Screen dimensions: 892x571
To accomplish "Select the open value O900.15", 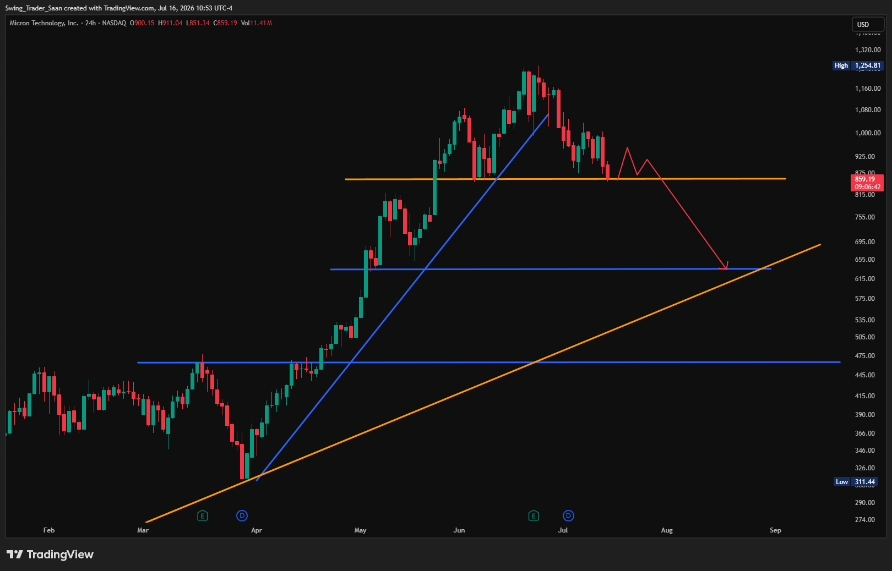I will pyautogui.click(x=142, y=23).
